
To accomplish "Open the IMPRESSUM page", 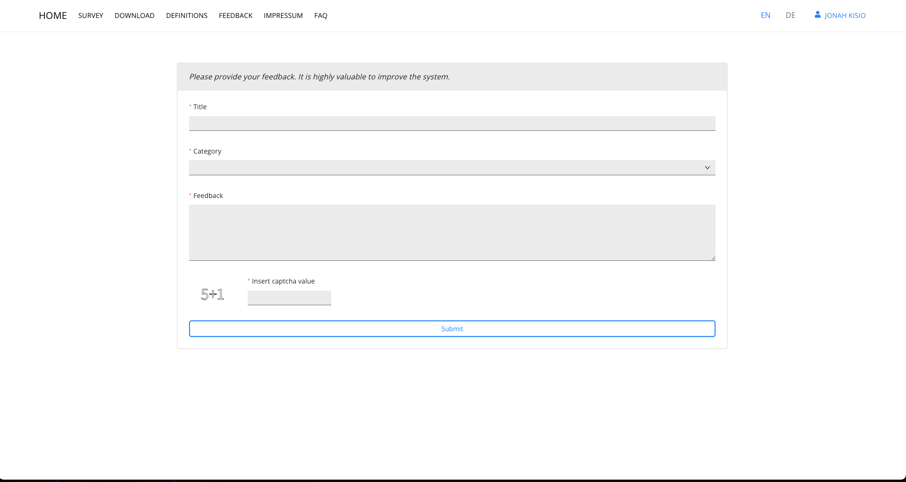I will click(x=283, y=16).
